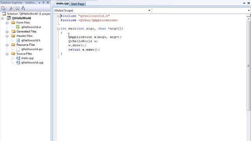Click the qthelloworld.qrc file icon

(x=18, y=49)
